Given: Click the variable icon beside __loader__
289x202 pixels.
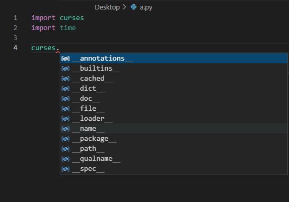Looking at the screenshot, I should tap(66, 119).
